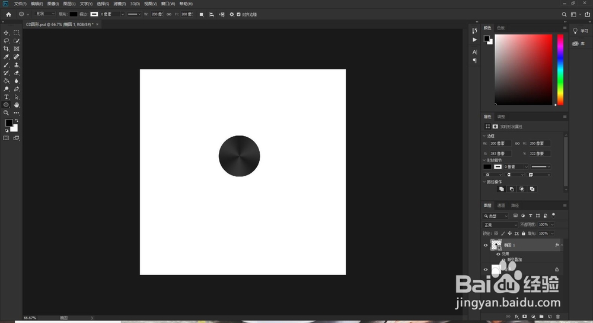The width and height of the screenshot is (593, 323).
Task: Select the Clone Stamp tool
Action: pos(16,65)
